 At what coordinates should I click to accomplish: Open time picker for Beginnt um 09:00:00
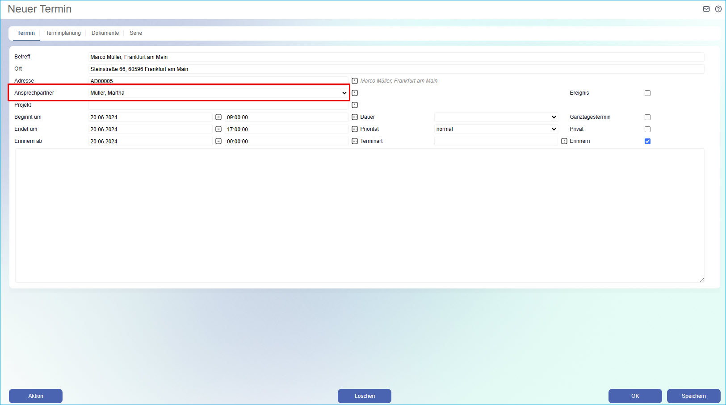tap(355, 117)
